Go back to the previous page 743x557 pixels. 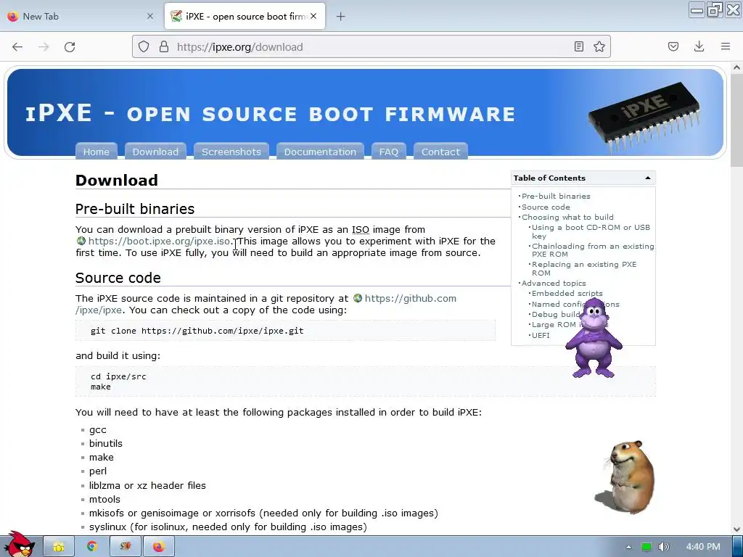(x=17, y=46)
